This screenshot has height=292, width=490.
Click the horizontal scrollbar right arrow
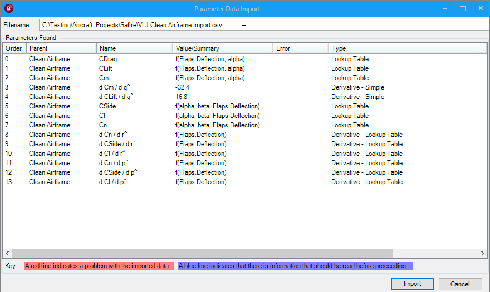click(483, 253)
